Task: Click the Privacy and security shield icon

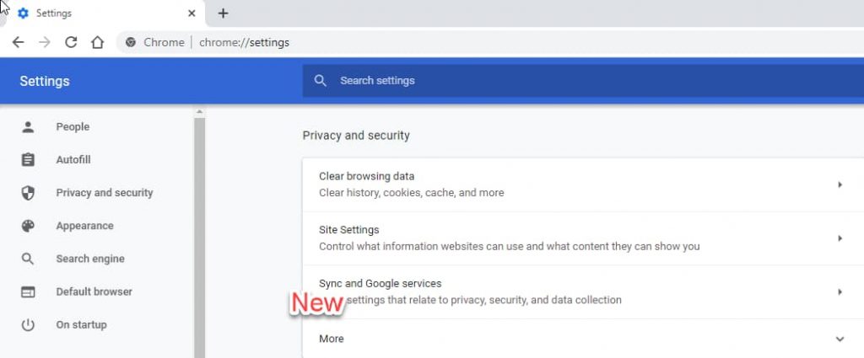Action: [28, 193]
